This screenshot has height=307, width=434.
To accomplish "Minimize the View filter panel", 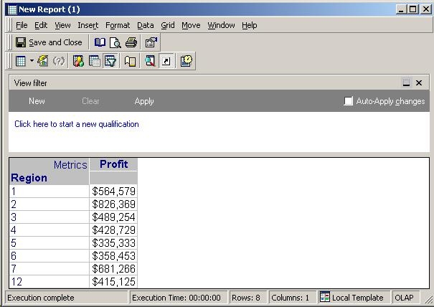I will pyautogui.click(x=406, y=83).
